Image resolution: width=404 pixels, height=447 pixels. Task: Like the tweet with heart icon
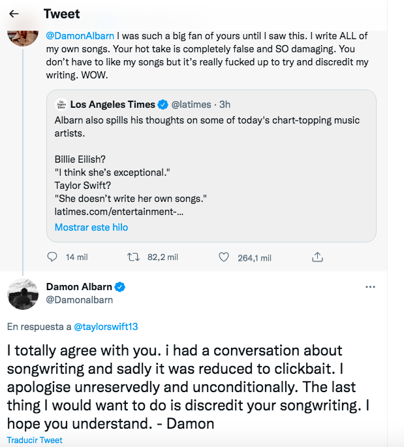click(224, 257)
